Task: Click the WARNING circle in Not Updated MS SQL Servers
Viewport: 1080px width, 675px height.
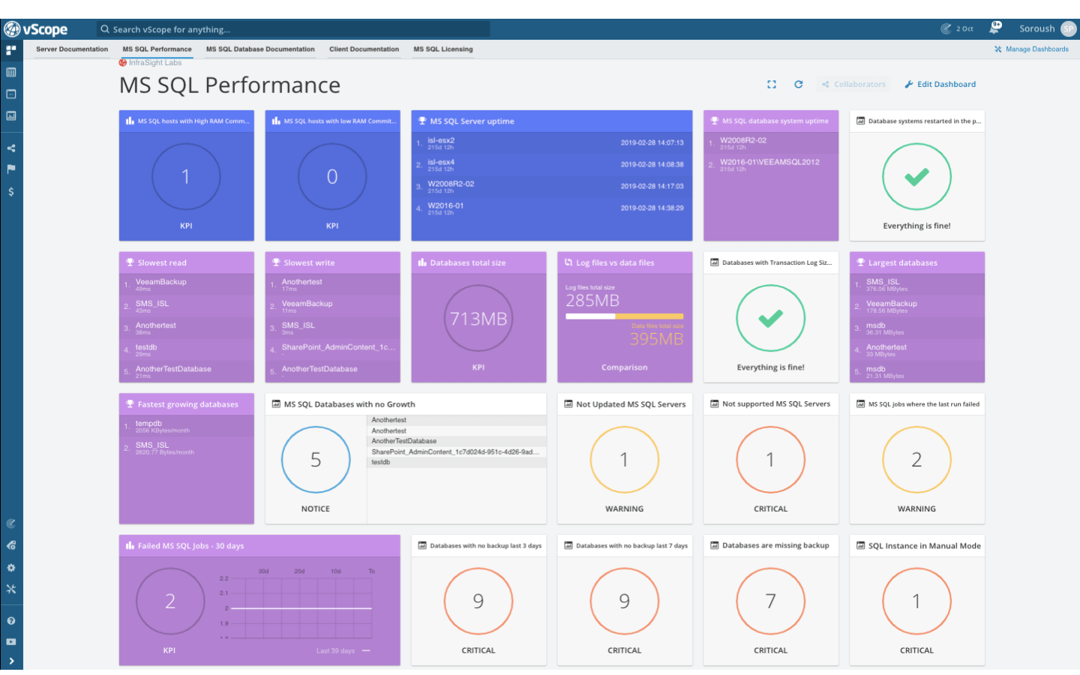Action: click(624, 460)
